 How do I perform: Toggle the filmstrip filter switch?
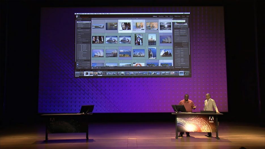coord(190,70)
